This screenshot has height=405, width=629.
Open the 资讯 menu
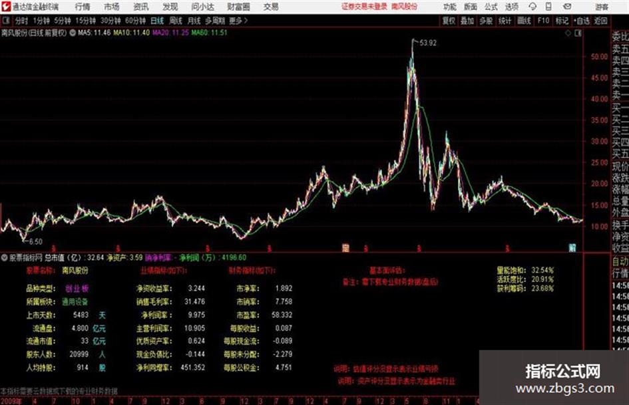[x=141, y=7]
